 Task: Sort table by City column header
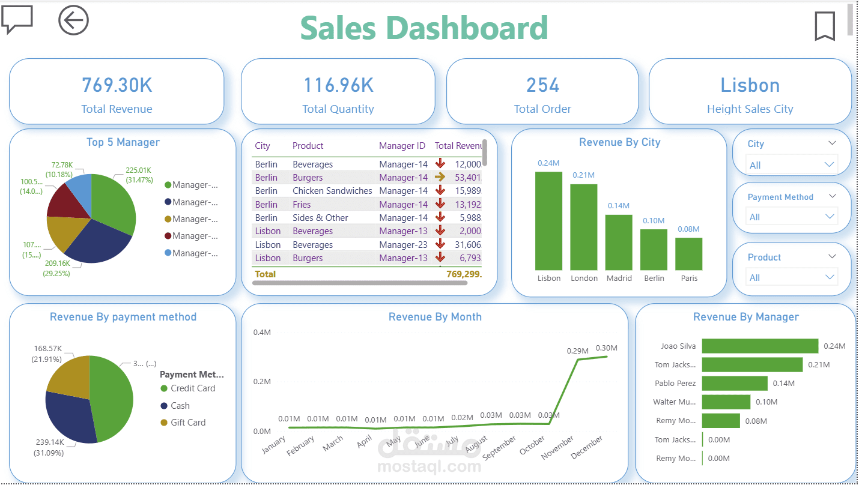(263, 146)
